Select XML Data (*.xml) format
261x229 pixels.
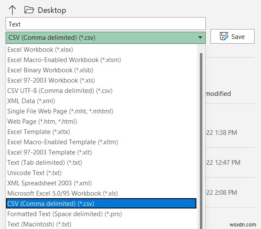click(101, 101)
